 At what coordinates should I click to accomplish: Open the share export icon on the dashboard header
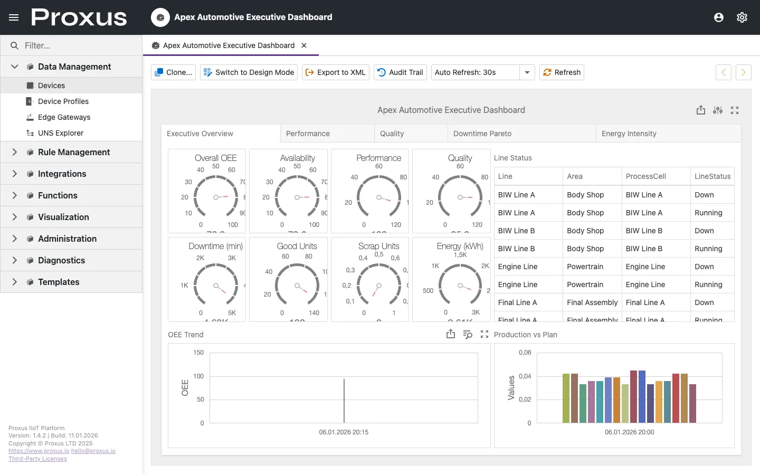(701, 110)
